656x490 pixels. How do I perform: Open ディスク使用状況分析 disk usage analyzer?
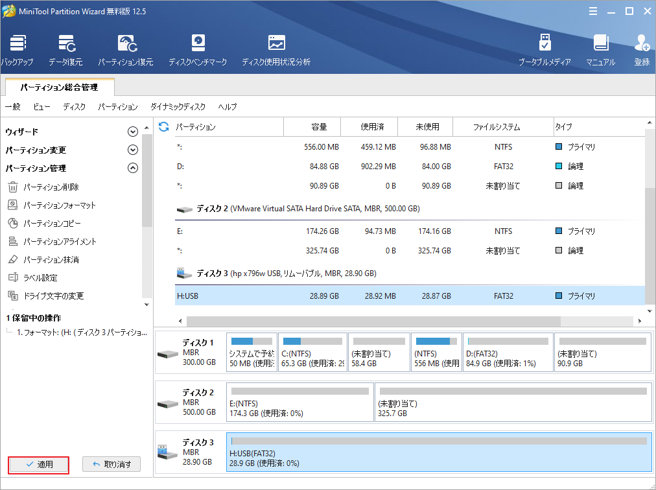[x=277, y=49]
